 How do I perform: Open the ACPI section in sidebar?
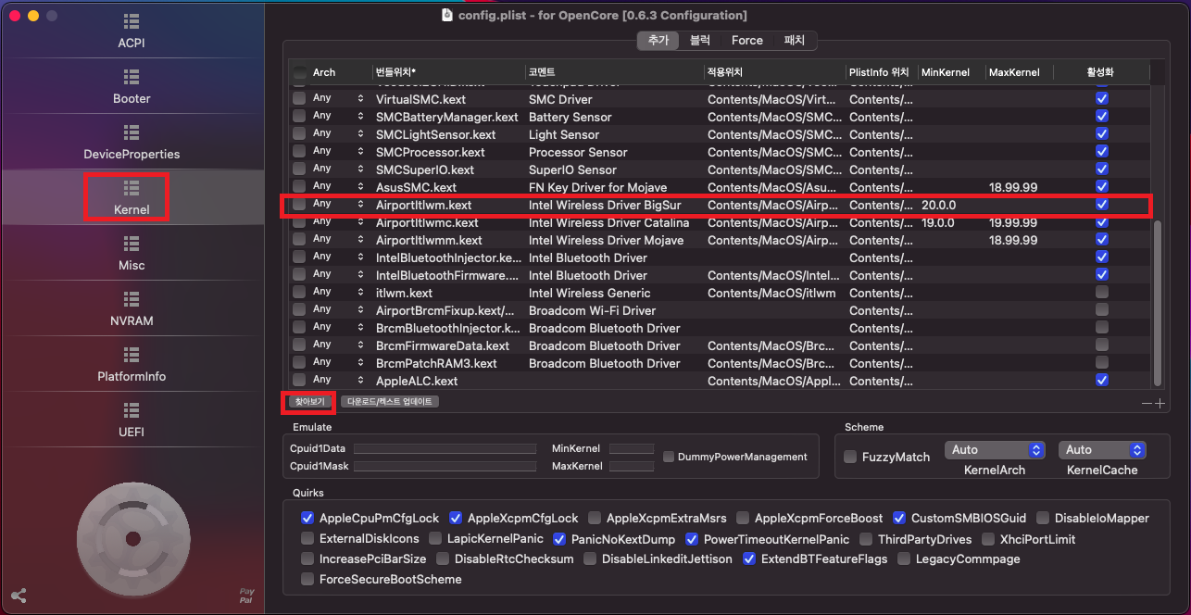[x=132, y=31]
